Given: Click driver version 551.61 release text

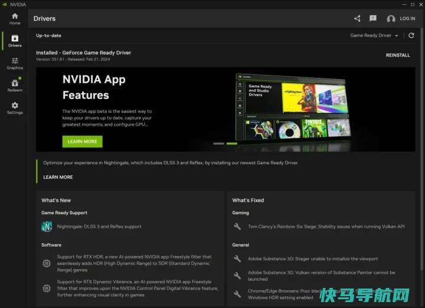Looking at the screenshot, I should coord(73,60).
